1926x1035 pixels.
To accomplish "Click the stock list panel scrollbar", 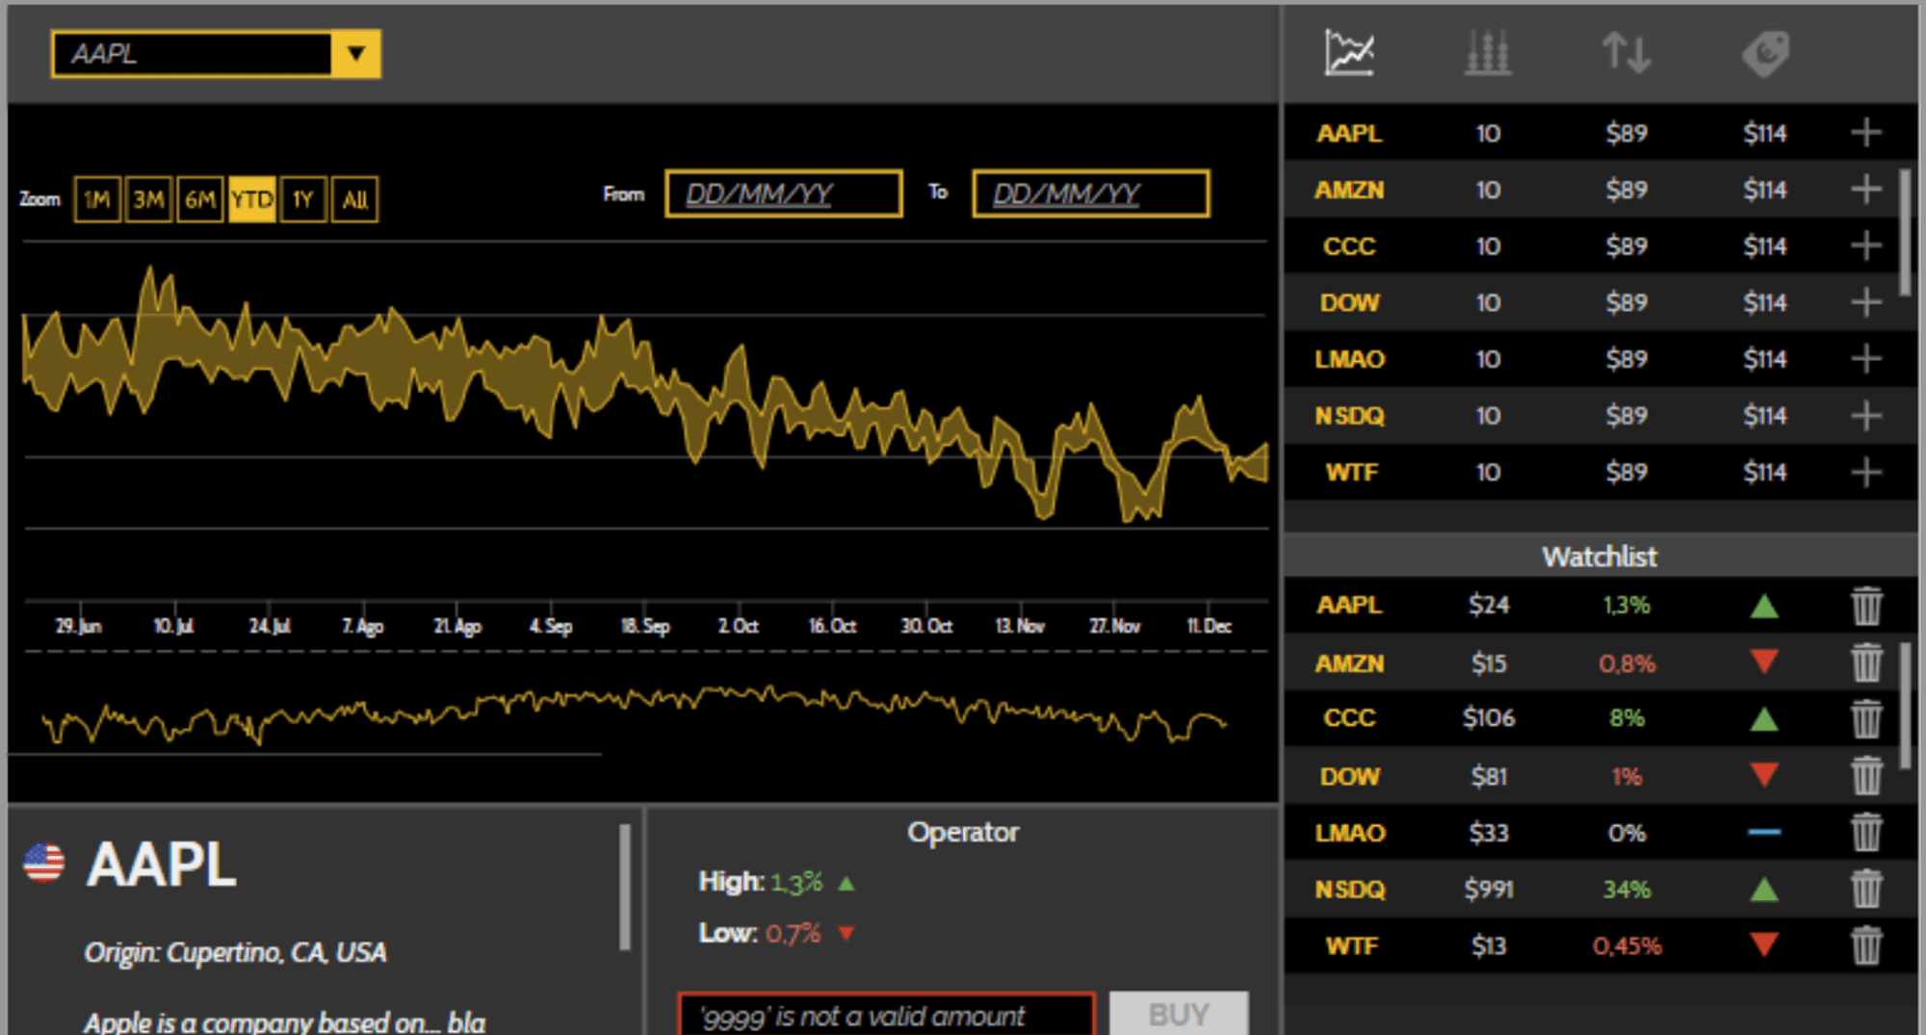I will (1905, 233).
